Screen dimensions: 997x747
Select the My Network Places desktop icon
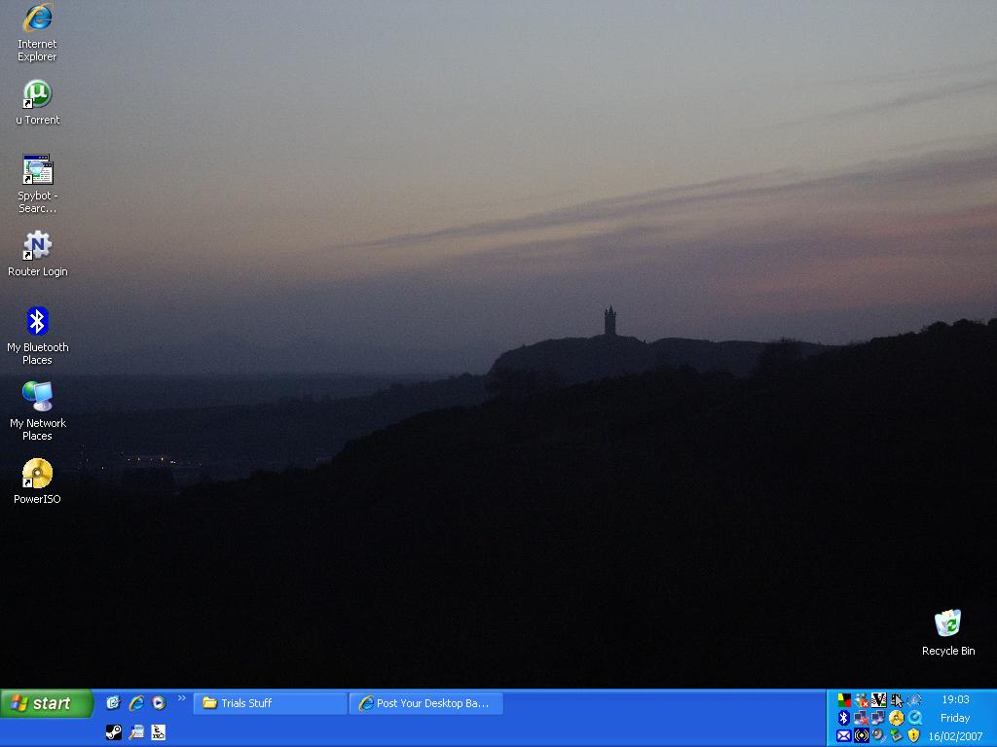(x=38, y=411)
